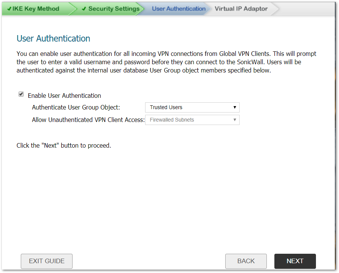
Task: Click the checkmark icon on Security Settings
Action: [x=84, y=9]
